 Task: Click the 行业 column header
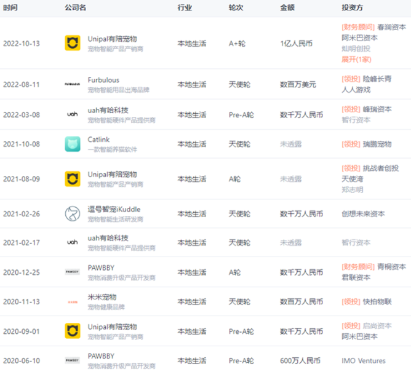(x=185, y=7)
